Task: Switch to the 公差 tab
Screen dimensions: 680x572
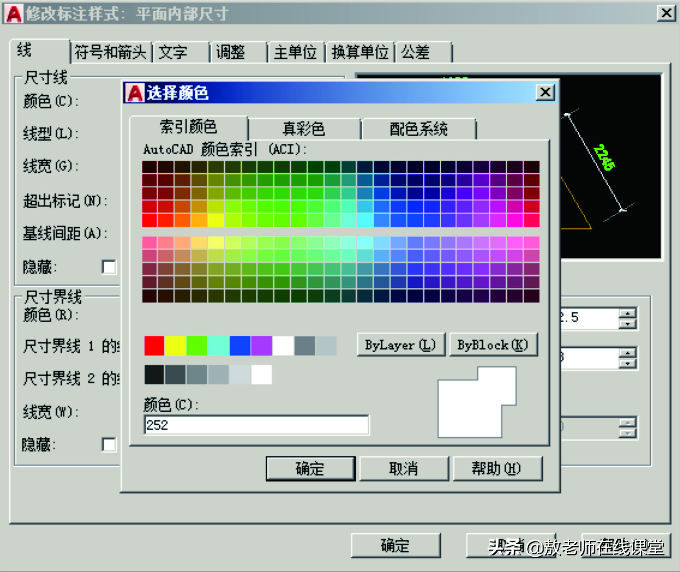Action: 415,52
